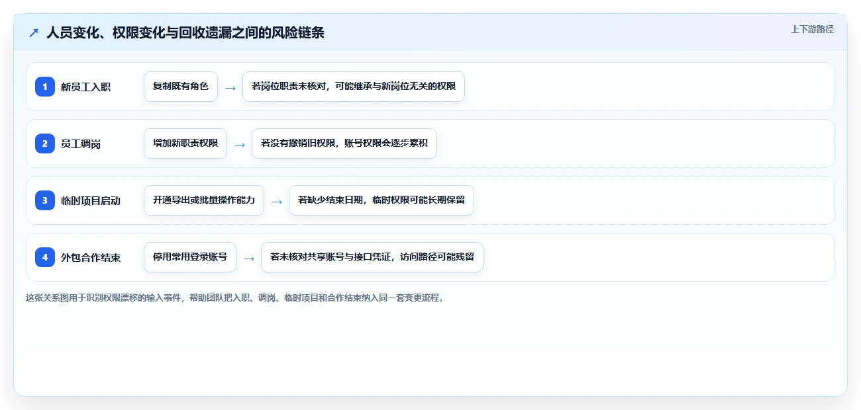Viewport: 861px width, 410px height.
Task: Click the arrow after 停用常用登录账号
Action: click(x=249, y=258)
